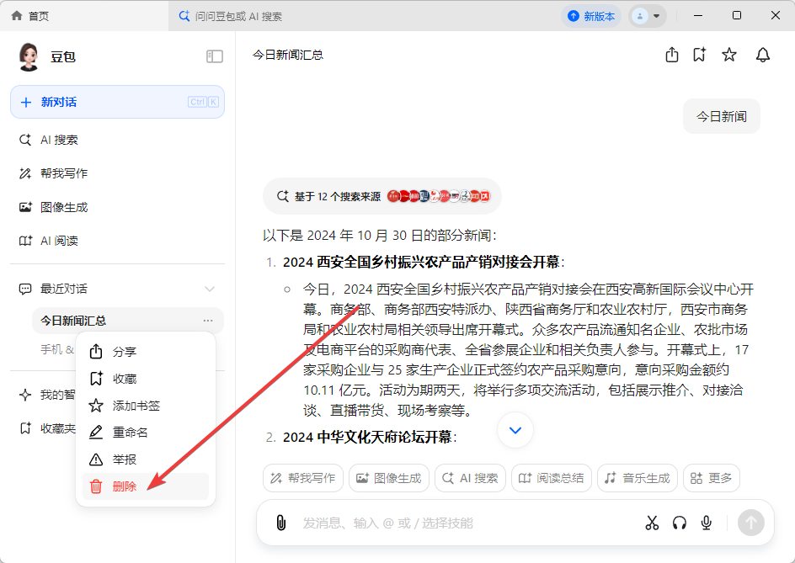Click the 今日新闻汇总 chat title

(288, 55)
